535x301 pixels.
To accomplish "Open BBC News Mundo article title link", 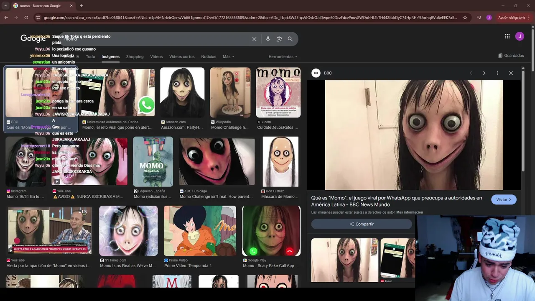I will 397,201.
